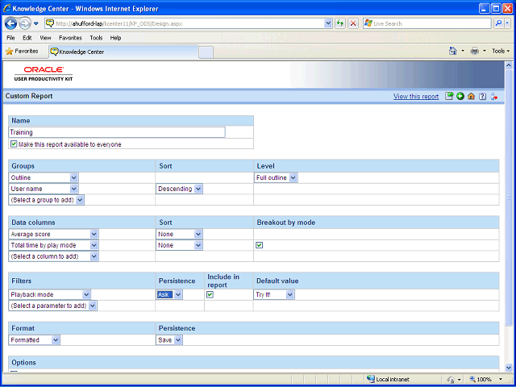The width and height of the screenshot is (516, 387).
Task: Click the View this report link
Action: click(416, 97)
